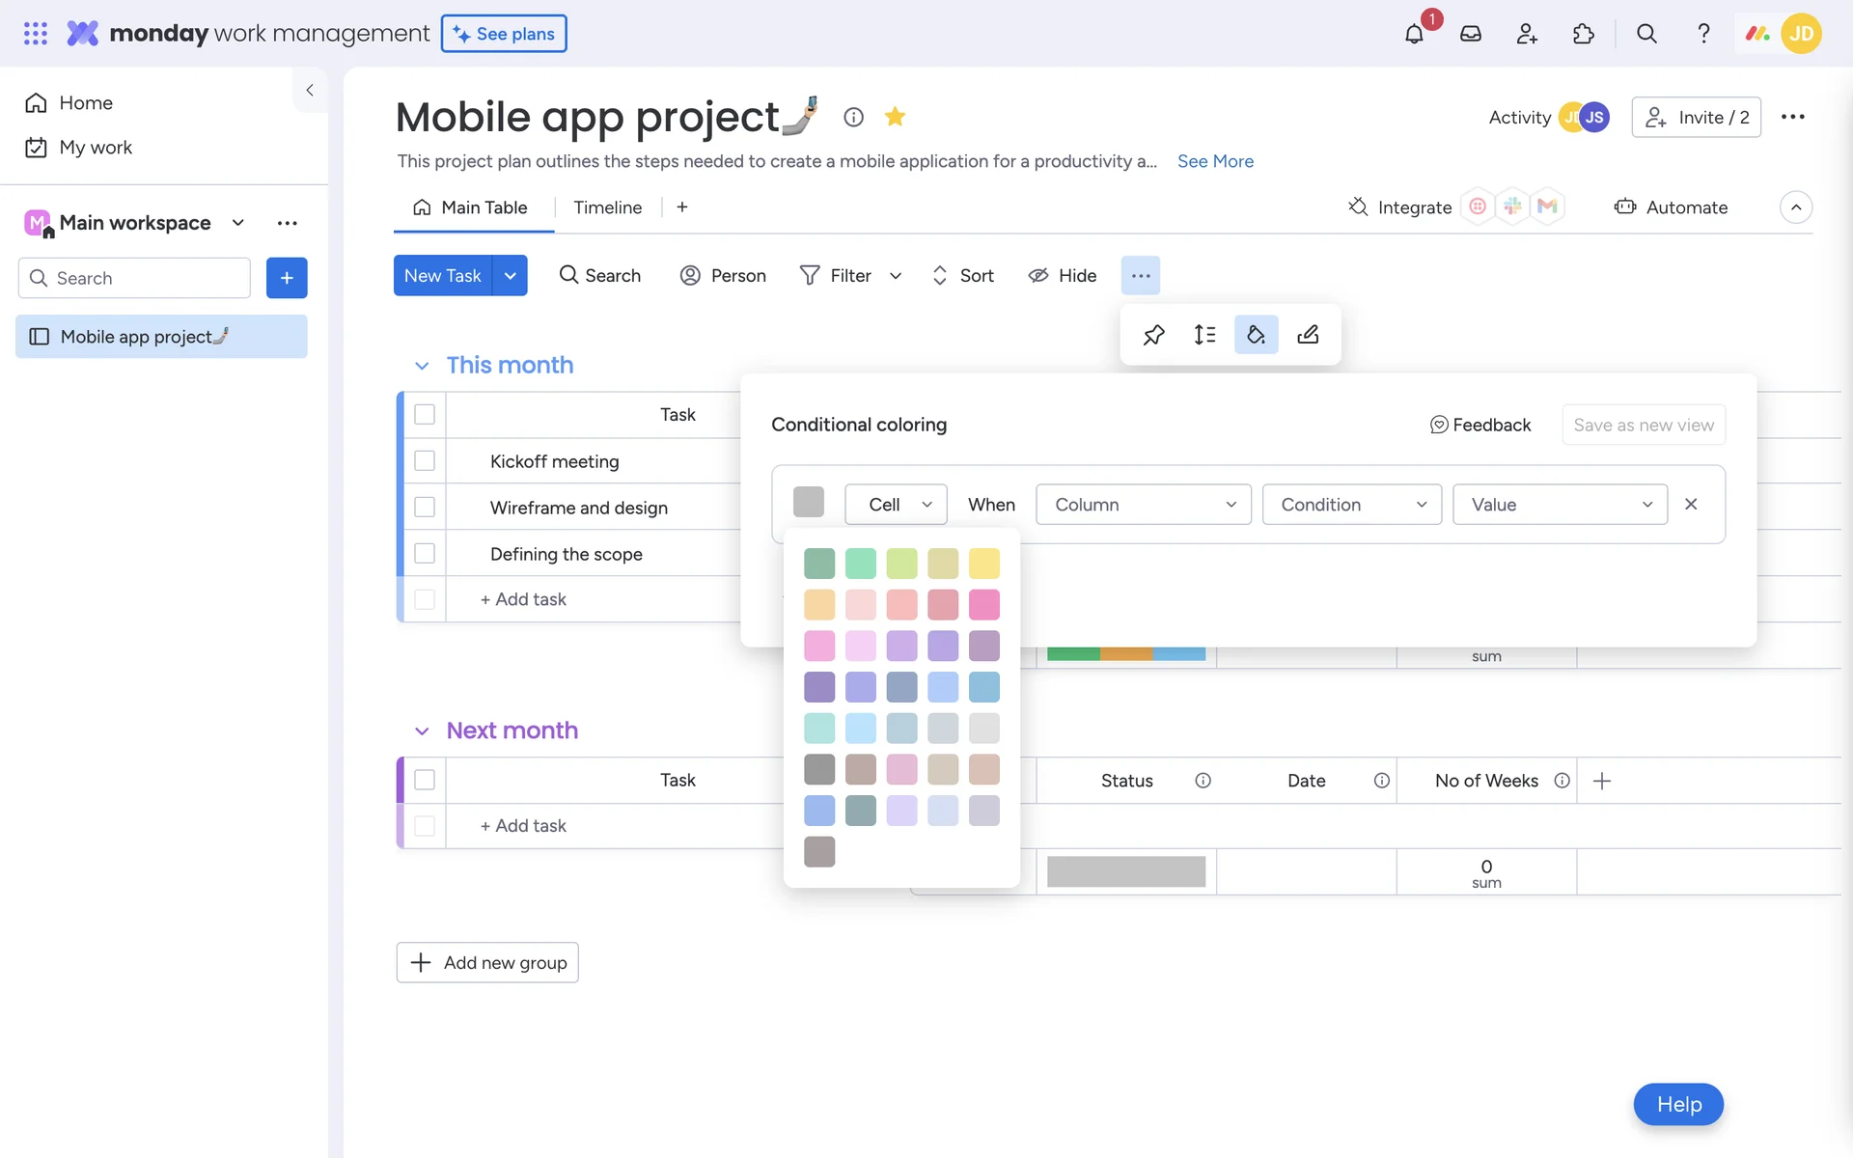The image size is (1853, 1158).
Task: Check the Wireframe and design checkbox
Action: point(425,508)
